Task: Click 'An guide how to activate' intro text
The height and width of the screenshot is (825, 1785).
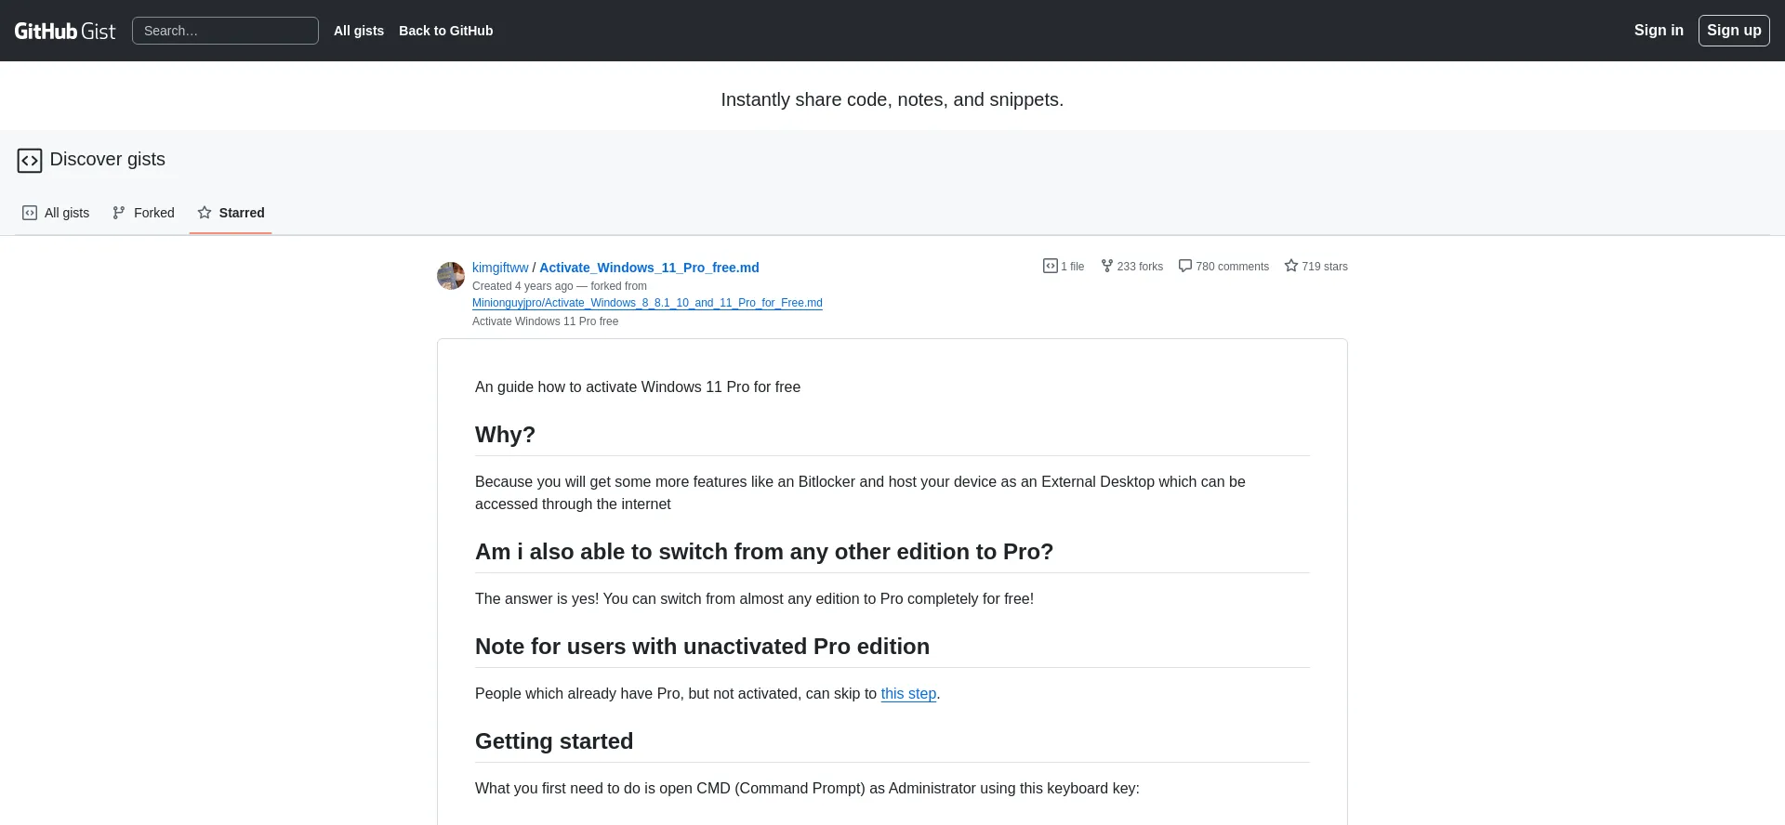Action: tap(638, 387)
